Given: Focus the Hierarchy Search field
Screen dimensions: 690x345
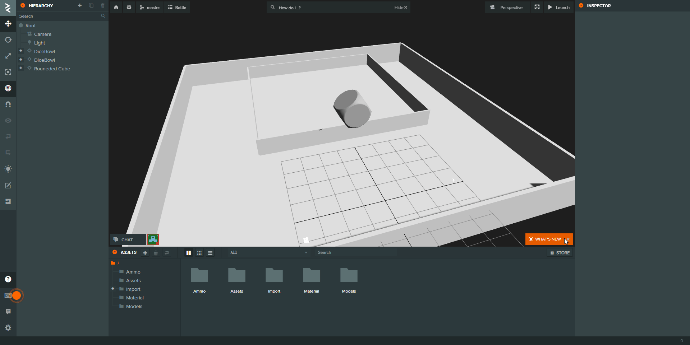Looking at the screenshot, I should click(x=62, y=16).
